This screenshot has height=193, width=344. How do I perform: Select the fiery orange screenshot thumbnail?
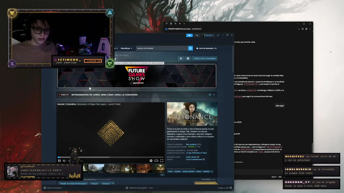[145, 168]
